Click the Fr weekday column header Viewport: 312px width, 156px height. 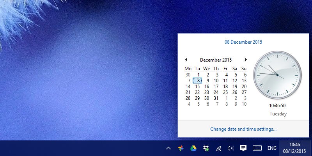(225, 69)
